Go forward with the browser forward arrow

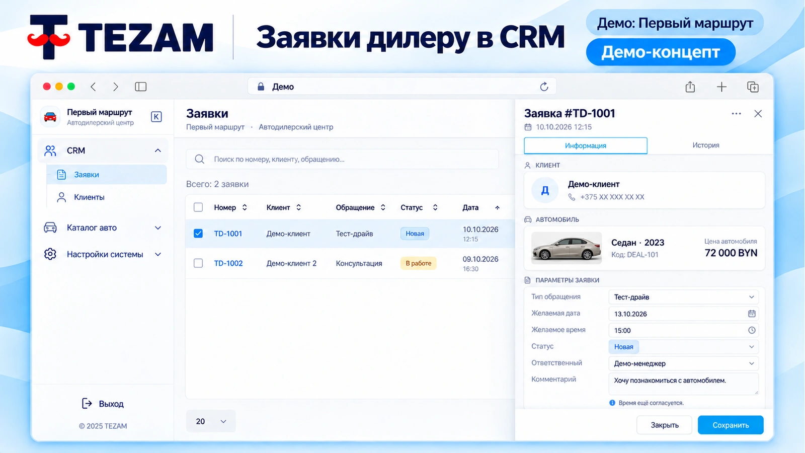pyautogui.click(x=116, y=87)
